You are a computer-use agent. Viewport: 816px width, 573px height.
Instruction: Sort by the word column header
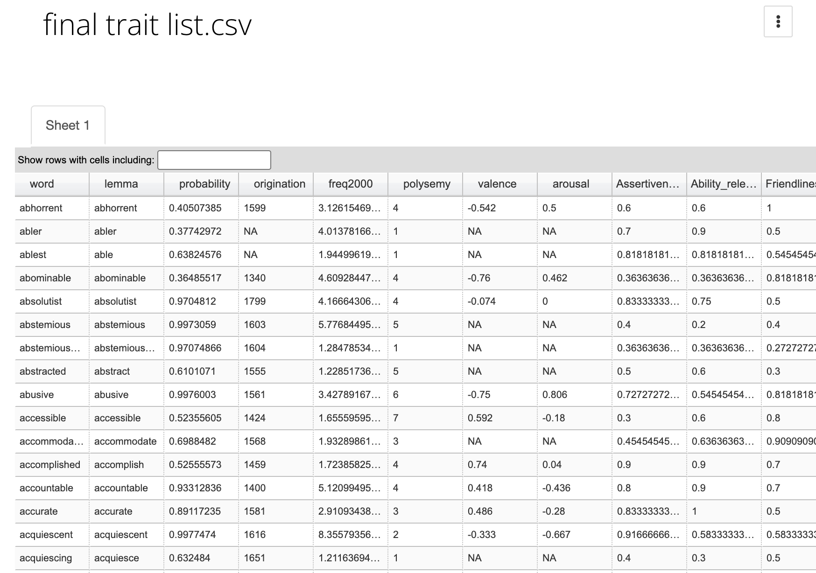[x=42, y=184]
